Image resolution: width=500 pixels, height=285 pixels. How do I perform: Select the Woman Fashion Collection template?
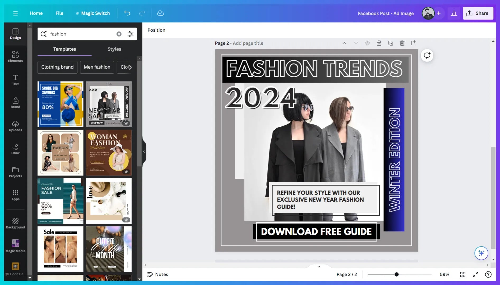coord(109,153)
